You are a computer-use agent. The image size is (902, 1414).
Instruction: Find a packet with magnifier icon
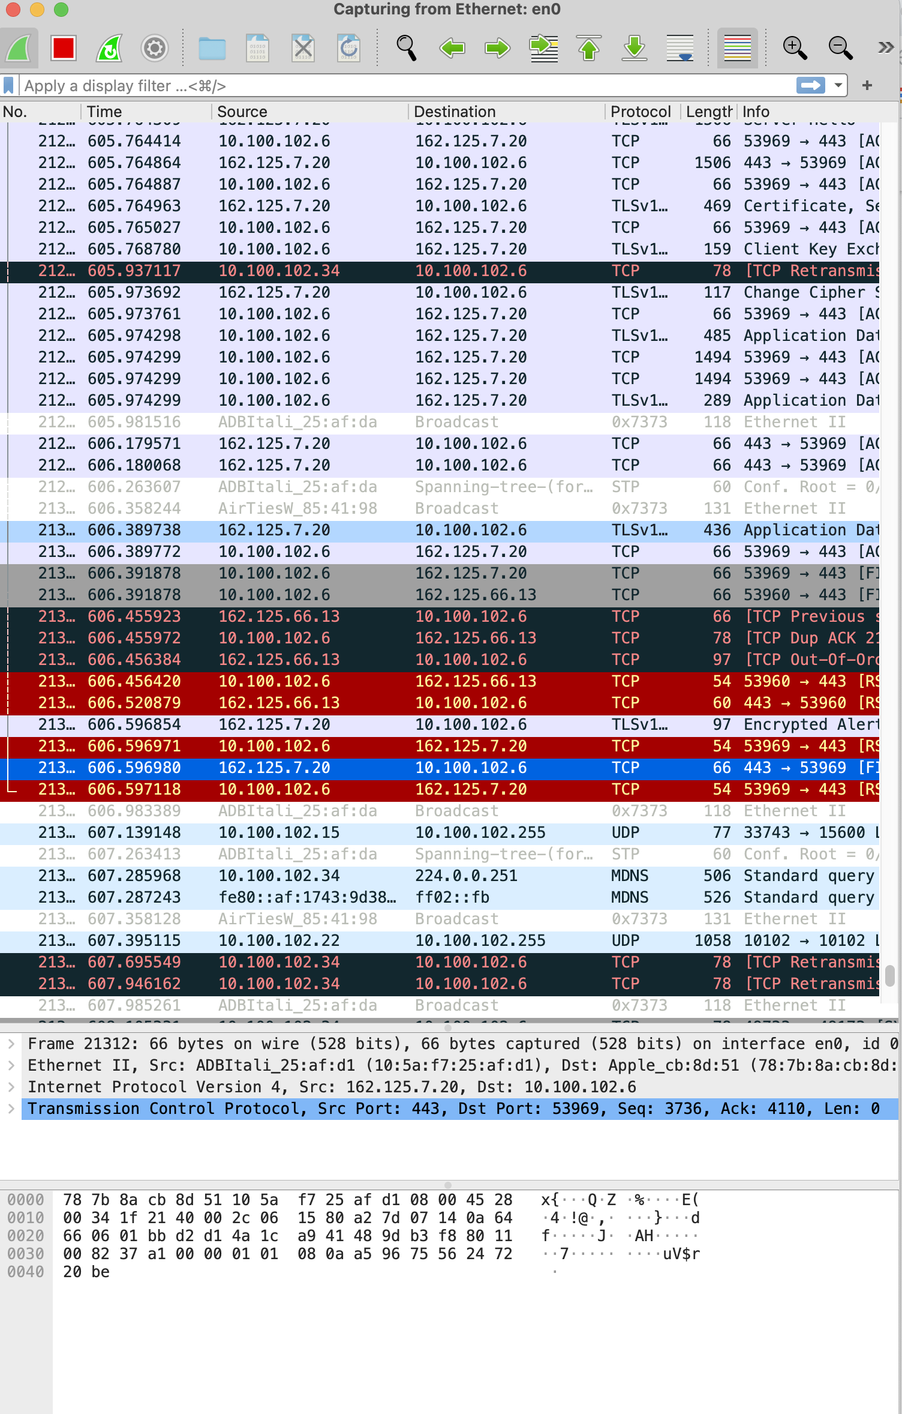tap(406, 48)
